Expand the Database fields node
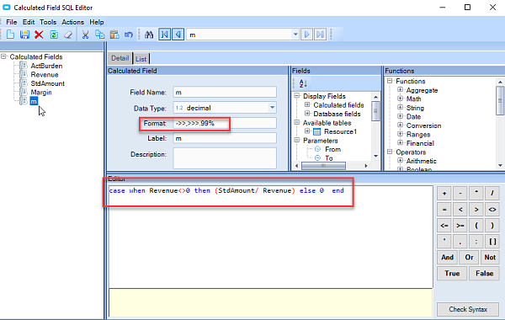This screenshot has height=320, width=505. tap(307, 114)
